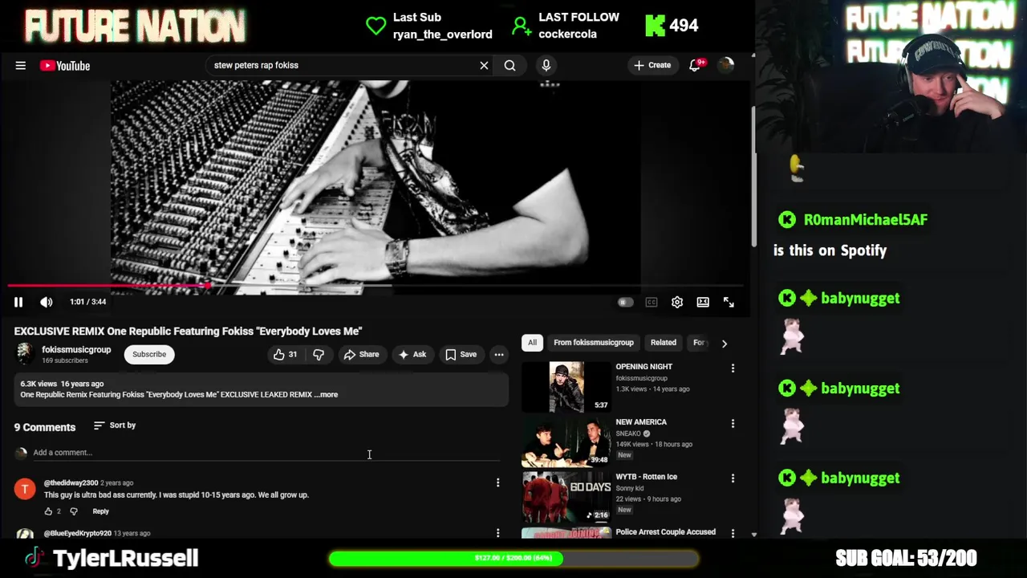Open options for WYTB - Rotten Ice
1027x578 pixels.
[x=733, y=478]
